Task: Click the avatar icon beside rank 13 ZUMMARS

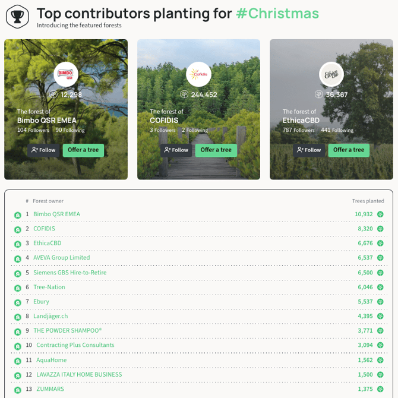Action: pos(17,390)
